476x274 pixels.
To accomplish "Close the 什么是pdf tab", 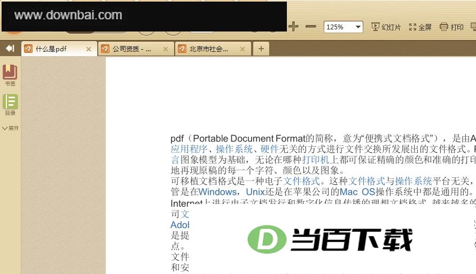I will (89, 49).
